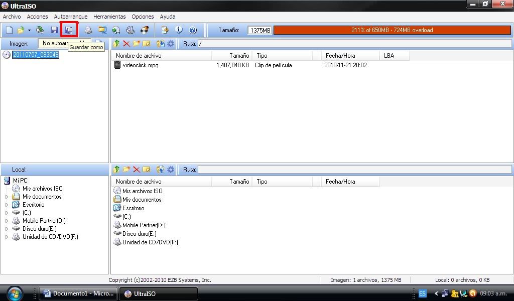Viewport: 514px width, 301px height.
Task: Click the Windows Start orb
Action: pos(15,293)
